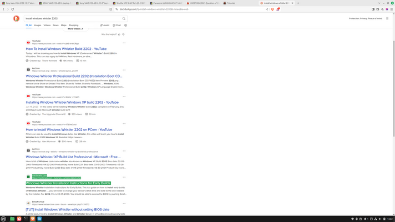The height and width of the screenshot is (222, 395).
Task: Click the Brave Rewards triangle icon
Action: point(278,9)
